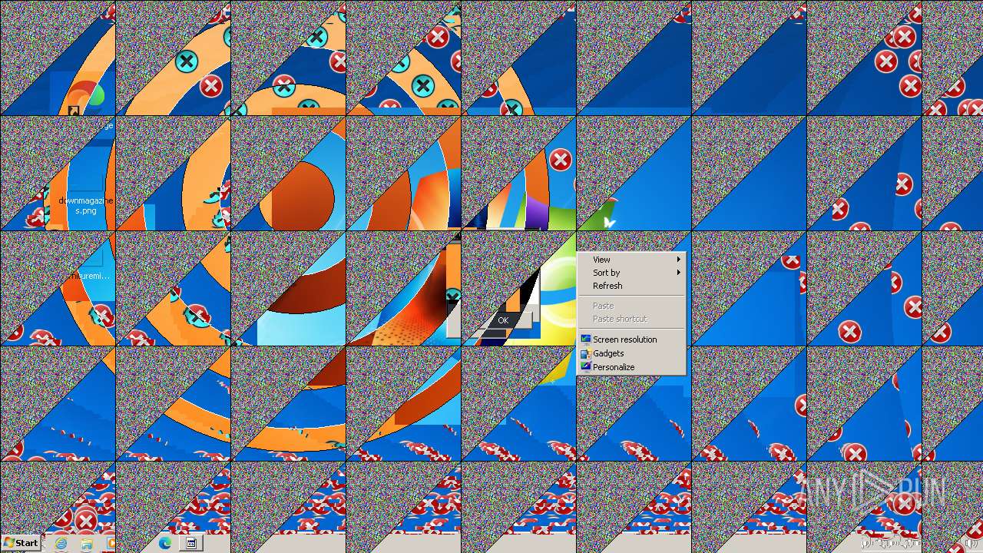Open Windows Explorer folder icon on the taskbar
Image resolution: width=983 pixels, height=553 pixels.
point(86,543)
